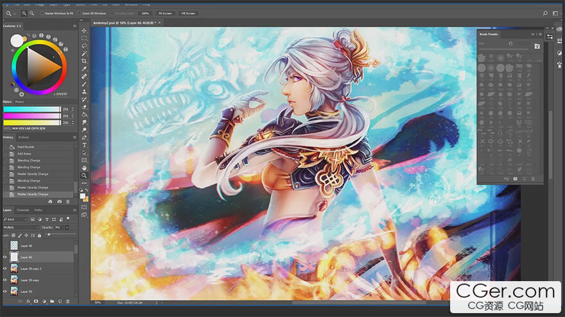This screenshot has width=565, height=317.
Task: Click the Fill Screen button
Action: 188,13
